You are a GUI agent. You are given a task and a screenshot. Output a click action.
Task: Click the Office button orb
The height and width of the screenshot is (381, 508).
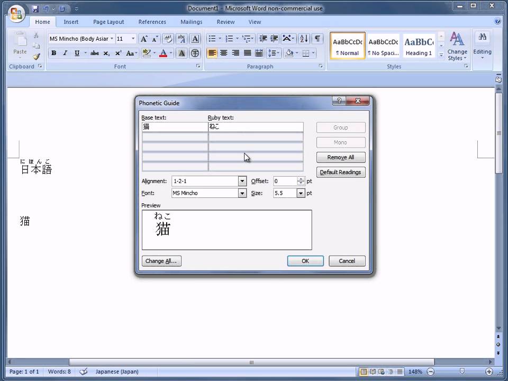16,14
